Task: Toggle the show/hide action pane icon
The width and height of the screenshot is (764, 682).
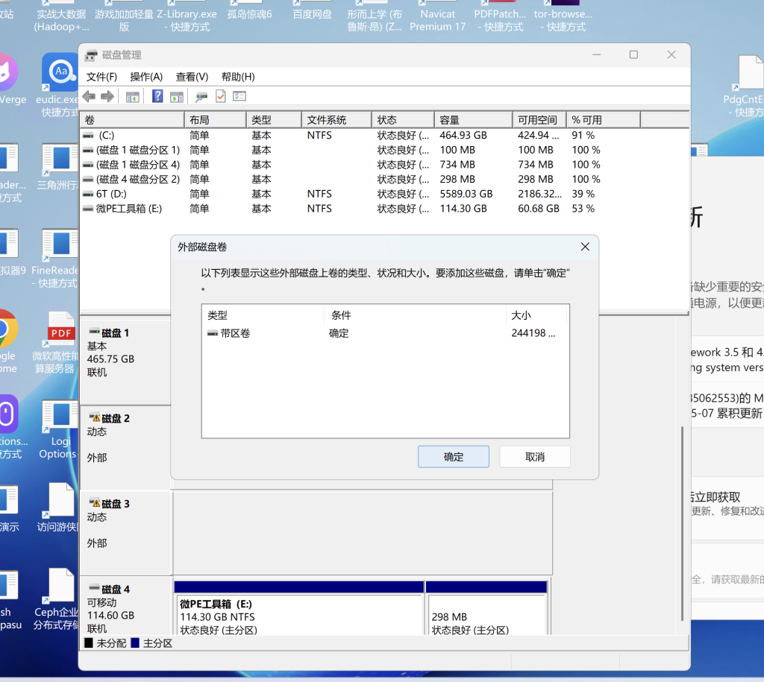Action: click(x=176, y=96)
